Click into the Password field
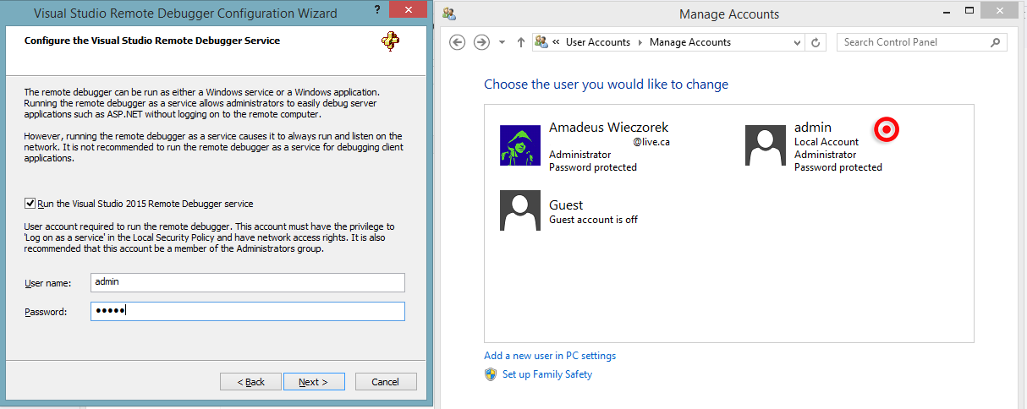The width and height of the screenshot is (1027, 409). pos(248,311)
